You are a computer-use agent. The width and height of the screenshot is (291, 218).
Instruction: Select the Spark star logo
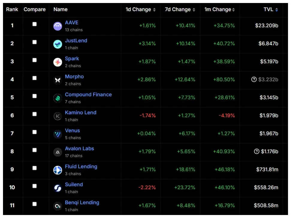(x=57, y=62)
